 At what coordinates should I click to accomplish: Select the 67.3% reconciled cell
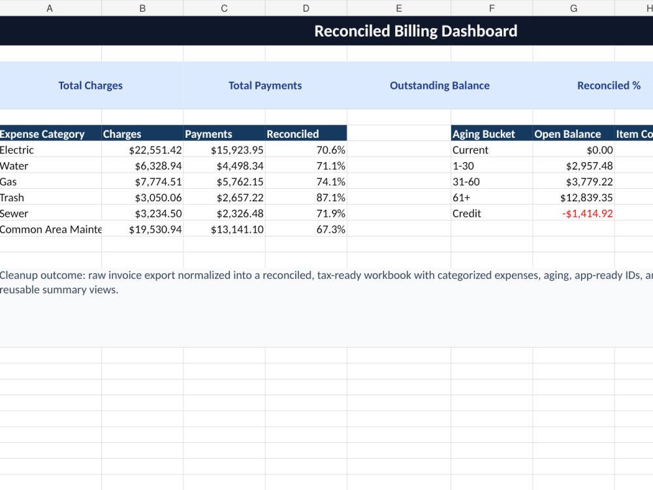coord(306,228)
